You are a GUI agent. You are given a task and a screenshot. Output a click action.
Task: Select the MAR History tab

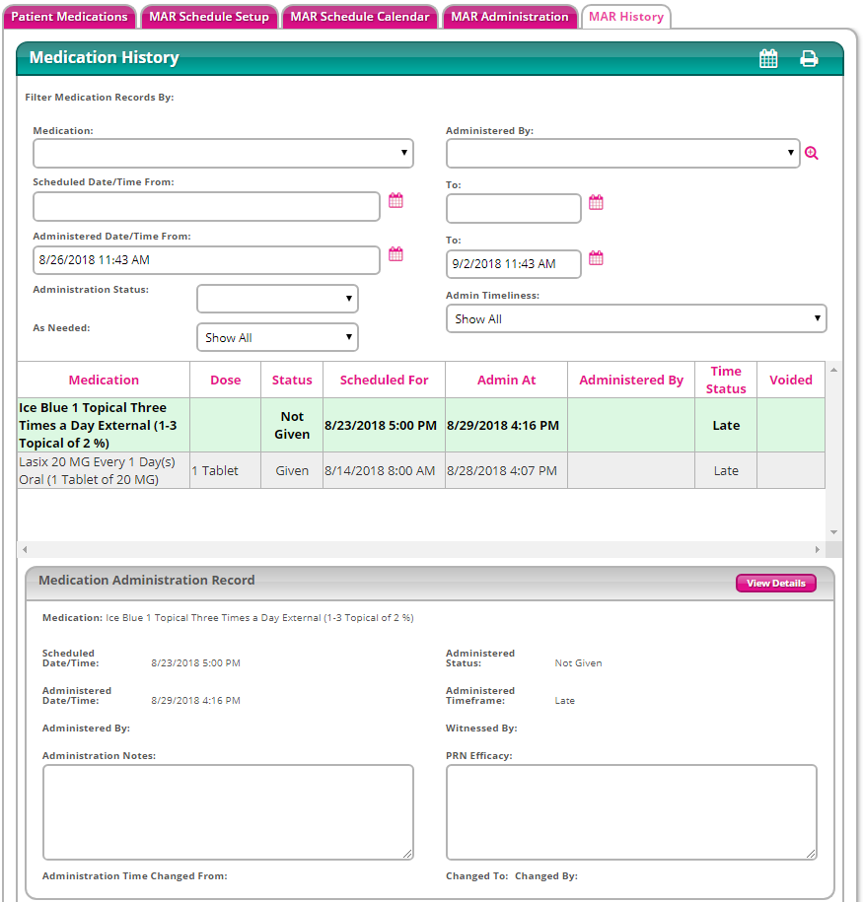point(626,17)
